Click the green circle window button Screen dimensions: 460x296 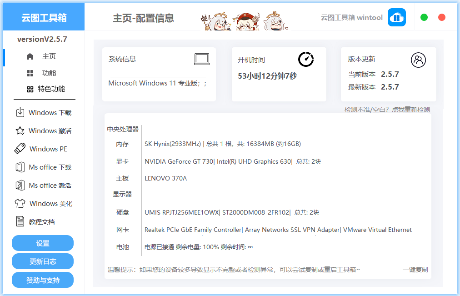coord(424,17)
